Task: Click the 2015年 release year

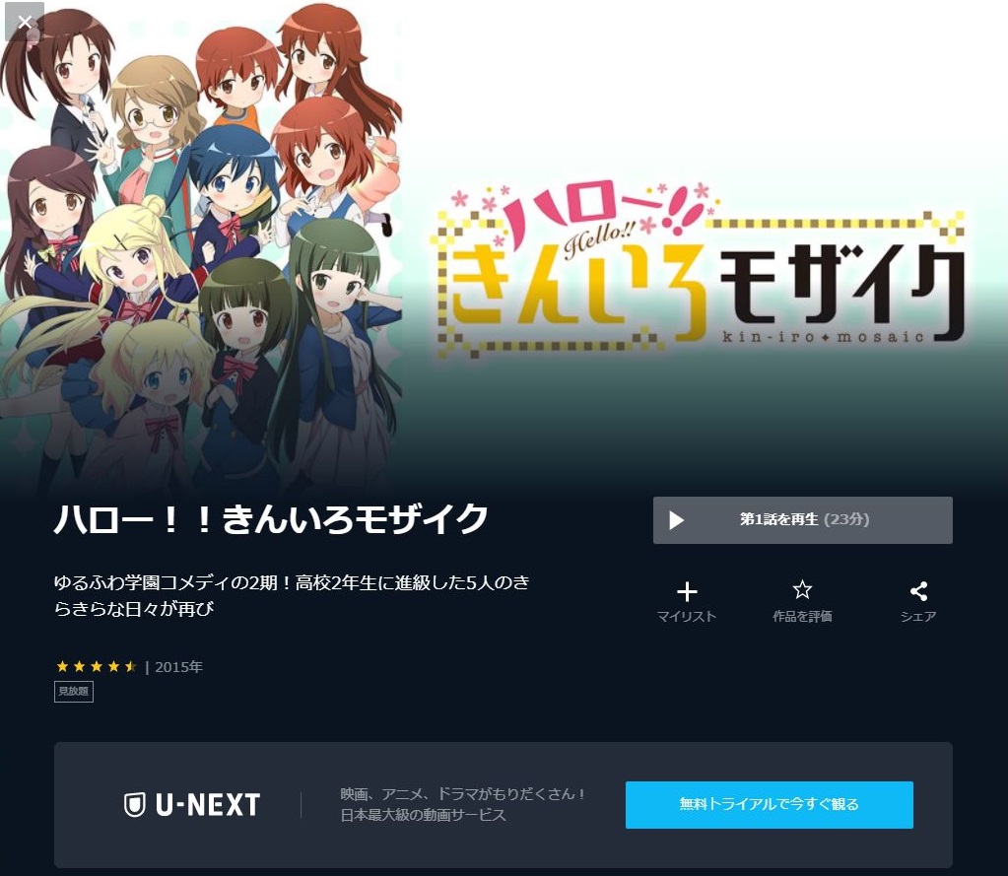Action: tap(178, 667)
